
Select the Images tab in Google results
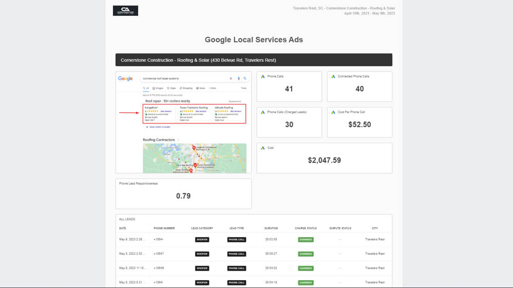158,88
